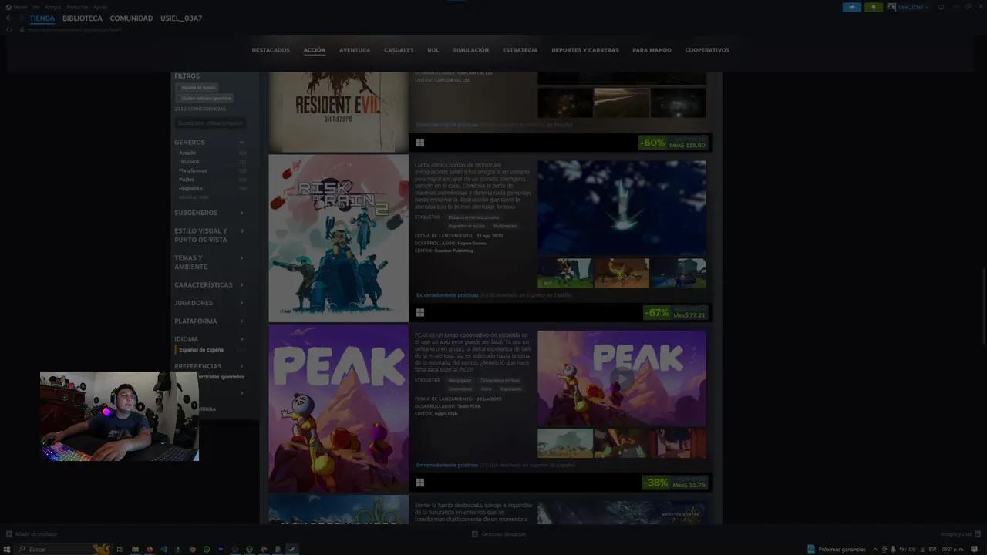
Task: Select the COOPERATIVOS tab
Action: coord(707,50)
